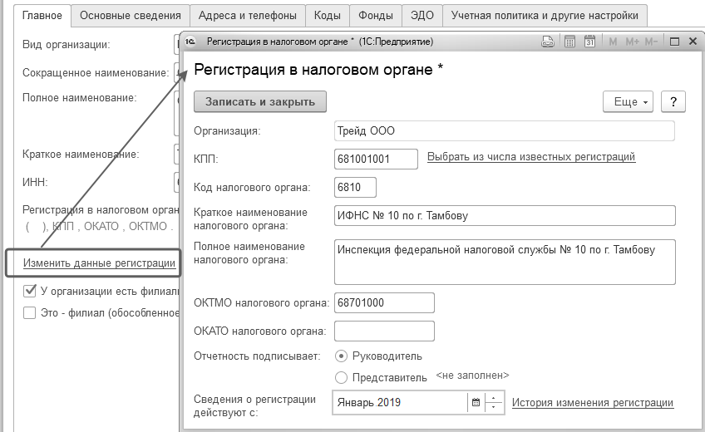This screenshot has width=705, height=432.
Task: Open the ЭДО tab
Action: pyautogui.click(x=422, y=16)
